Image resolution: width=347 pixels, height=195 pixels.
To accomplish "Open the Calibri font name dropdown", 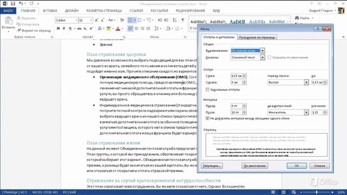I will pyautogui.click(x=76, y=20).
